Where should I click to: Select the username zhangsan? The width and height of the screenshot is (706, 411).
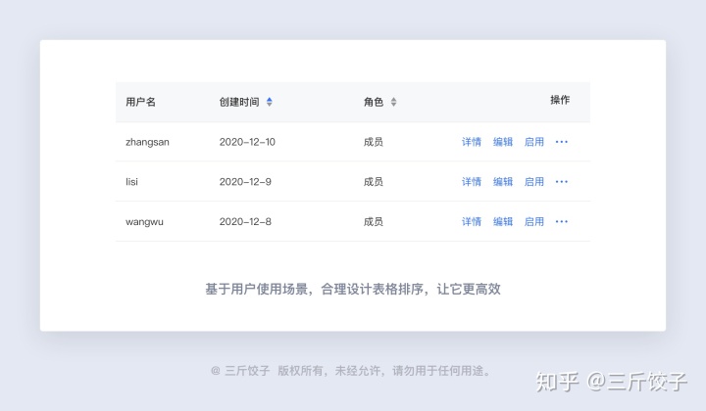coord(147,142)
